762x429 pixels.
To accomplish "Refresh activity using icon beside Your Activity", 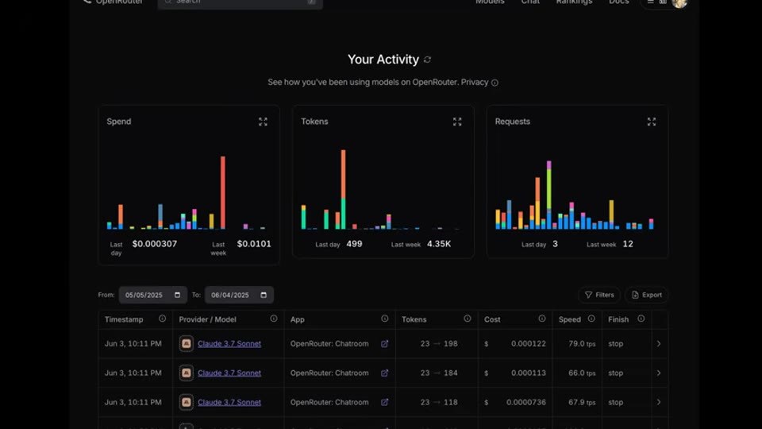I will 427,60.
